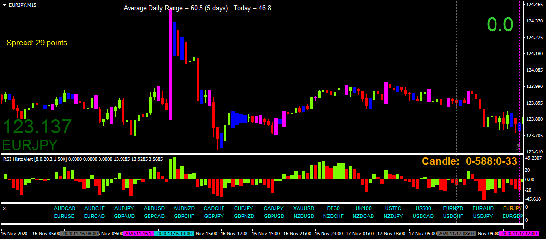Viewport: 546px width, 239px height.
Task: Select the UK100 index label
Action: (x=364, y=209)
